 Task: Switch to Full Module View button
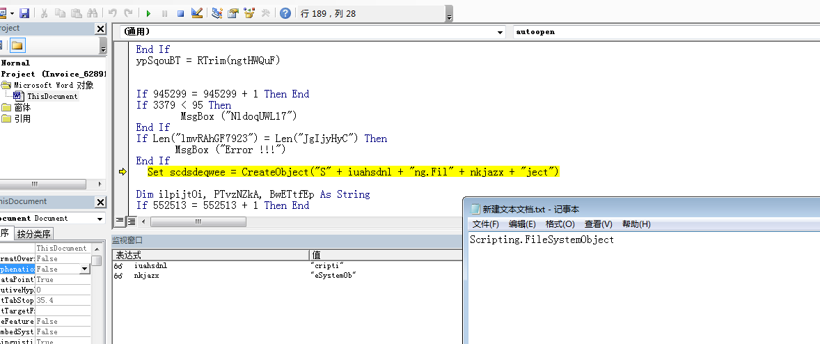pos(132,221)
